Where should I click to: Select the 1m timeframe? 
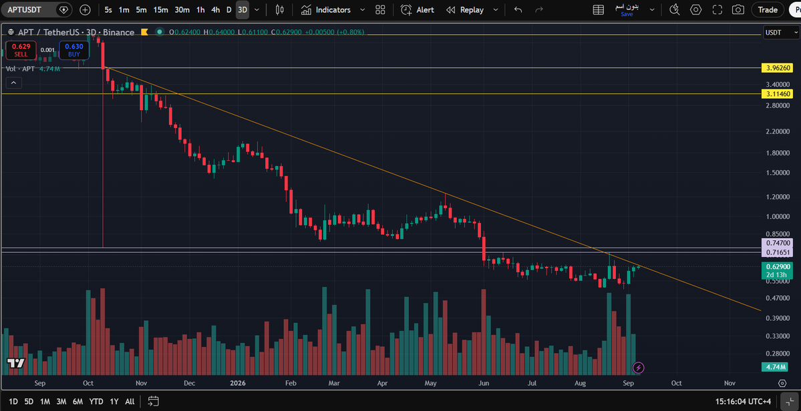coord(124,10)
